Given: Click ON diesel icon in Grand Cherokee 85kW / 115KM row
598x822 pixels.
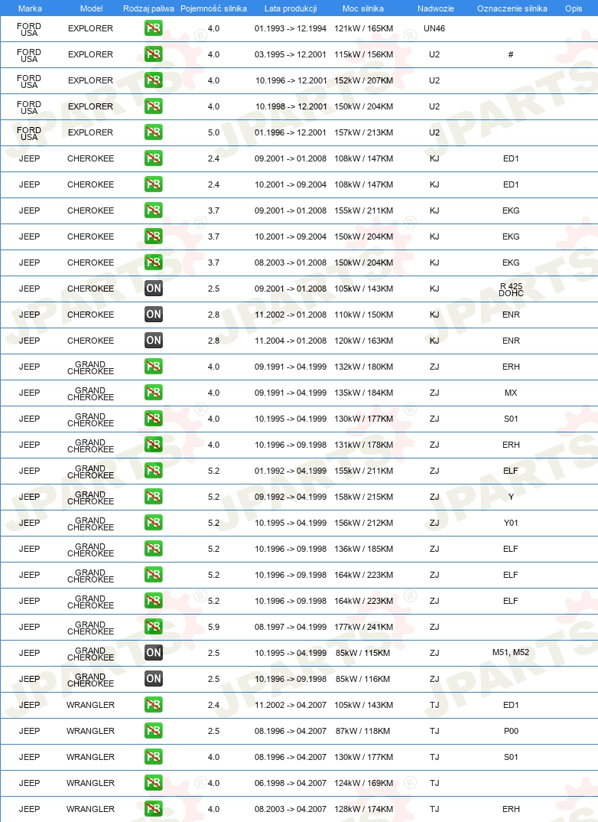Looking at the screenshot, I should 154,653.
